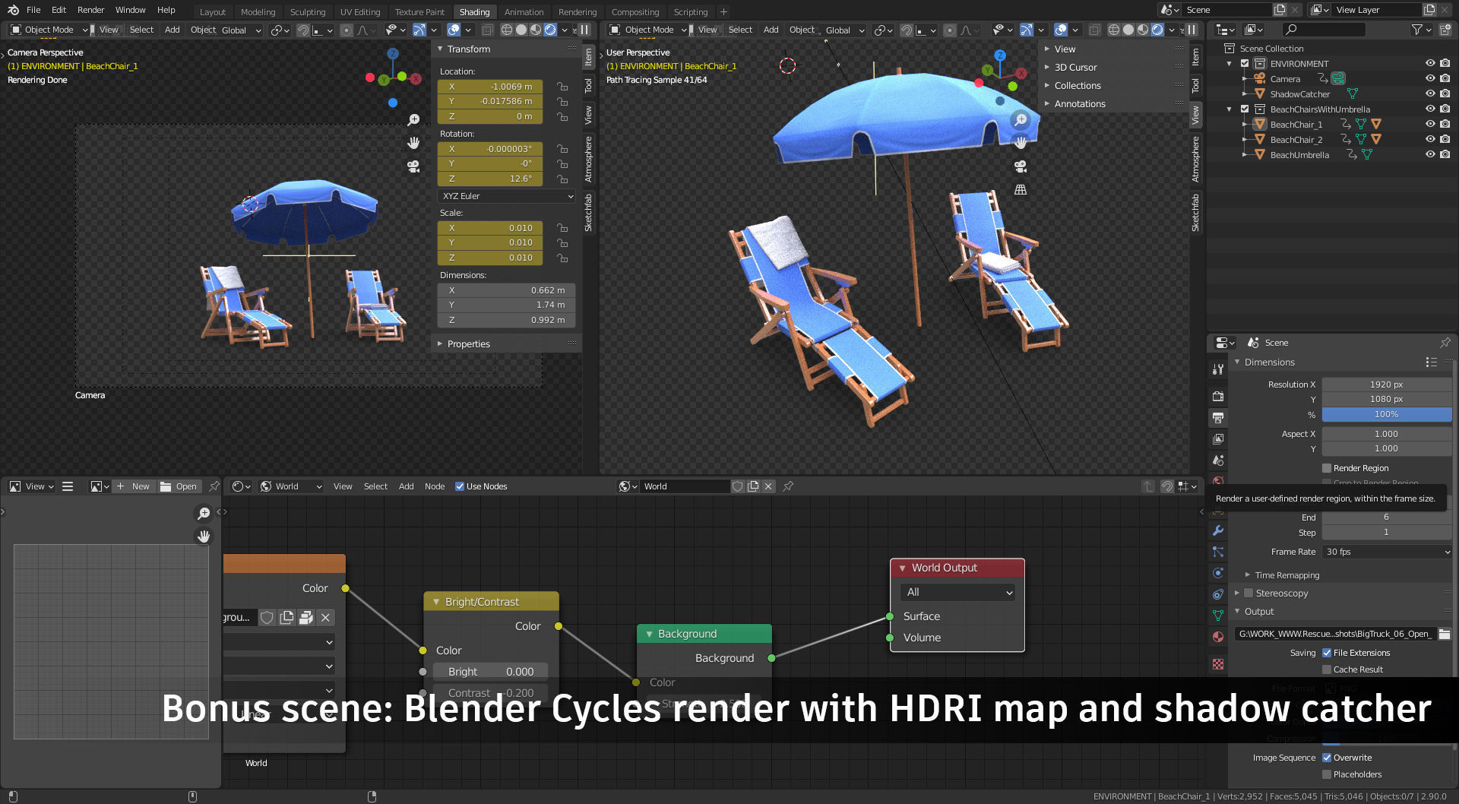This screenshot has height=804, width=1459.
Task: Disable BeachUmbrella in renders camera icon
Action: (1445, 154)
